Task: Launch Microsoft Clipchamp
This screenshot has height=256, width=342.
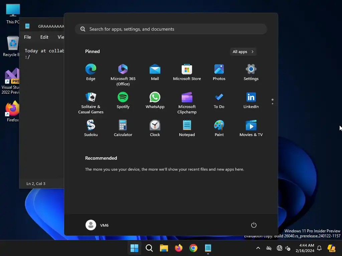Action: 187,103
